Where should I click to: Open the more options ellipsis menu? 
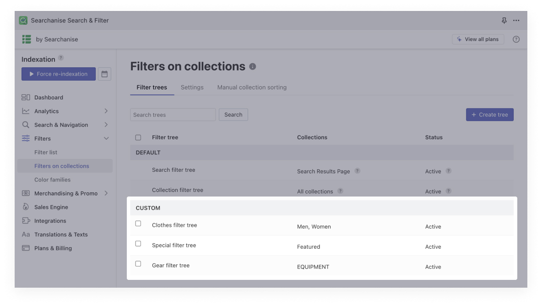point(516,20)
